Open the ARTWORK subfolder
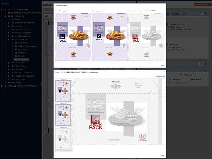This screenshot has height=159, width=212. tap(23, 49)
